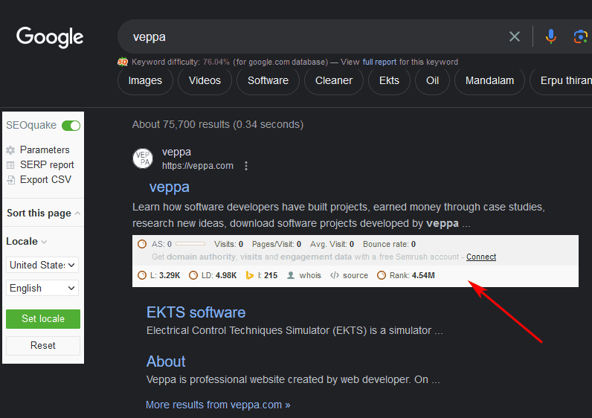This screenshot has height=418, width=592.
Task: Open Parameters settings label
Action: (45, 150)
